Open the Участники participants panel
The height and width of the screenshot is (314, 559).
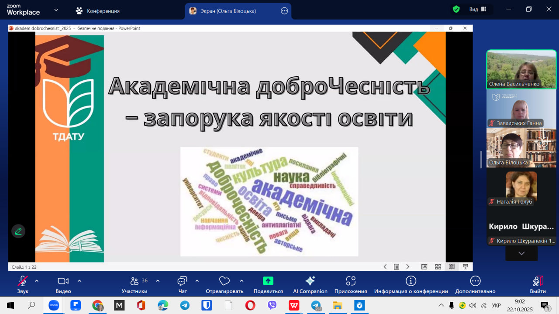click(135, 284)
